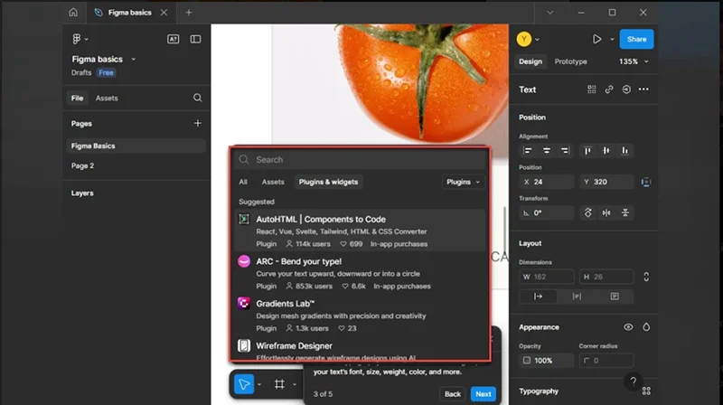Open presentation options chevron beside play
This screenshot has width=723, height=405.
612,39
